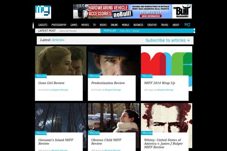
Task: Open the noBull vehicle accessories banner ad
Action: point(132,11)
